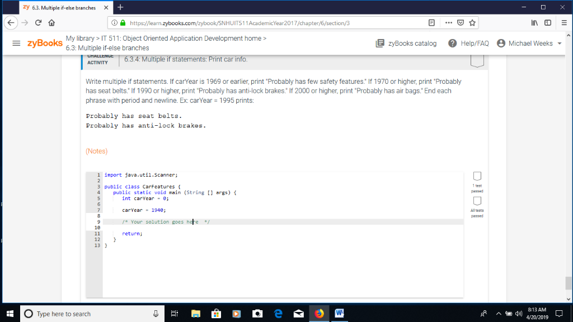Open Word from the taskbar
The image size is (573, 322).
(x=339, y=314)
